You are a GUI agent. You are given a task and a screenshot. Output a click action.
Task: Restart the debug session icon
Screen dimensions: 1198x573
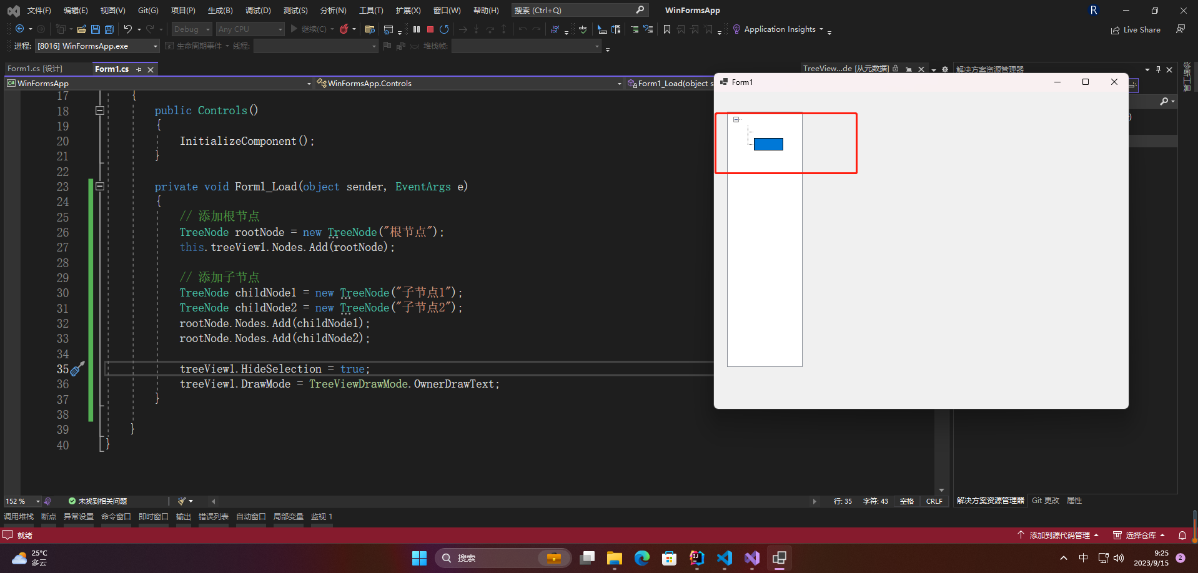coord(444,29)
